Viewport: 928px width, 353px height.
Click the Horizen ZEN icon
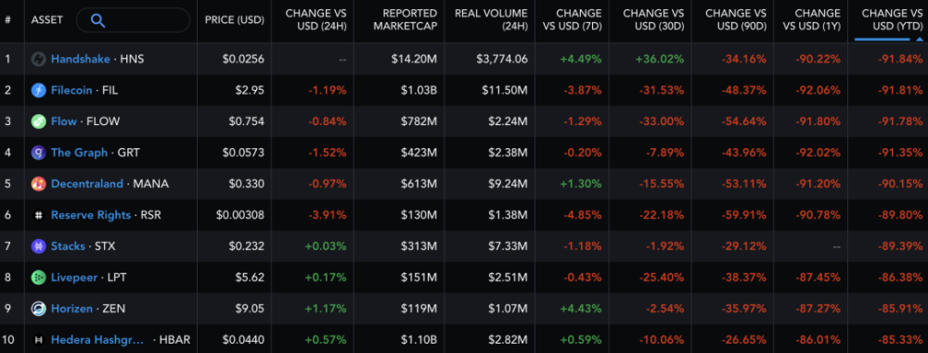click(38, 309)
